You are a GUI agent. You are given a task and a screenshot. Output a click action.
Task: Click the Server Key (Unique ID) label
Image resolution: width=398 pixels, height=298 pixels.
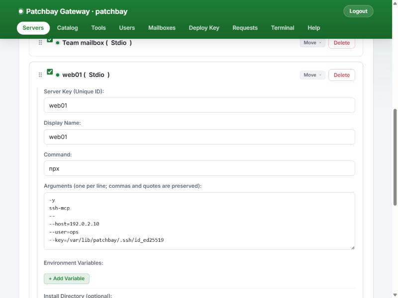74,91
